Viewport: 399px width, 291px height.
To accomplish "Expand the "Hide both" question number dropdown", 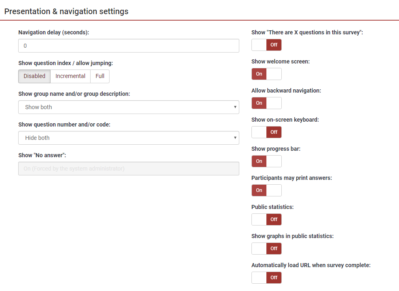I will tap(129, 138).
